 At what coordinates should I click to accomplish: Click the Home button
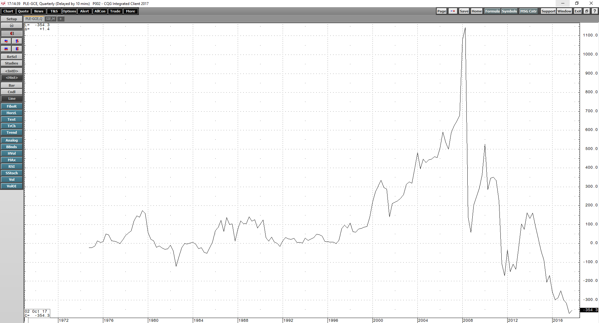pyautogui.click(x=476, y=11)
